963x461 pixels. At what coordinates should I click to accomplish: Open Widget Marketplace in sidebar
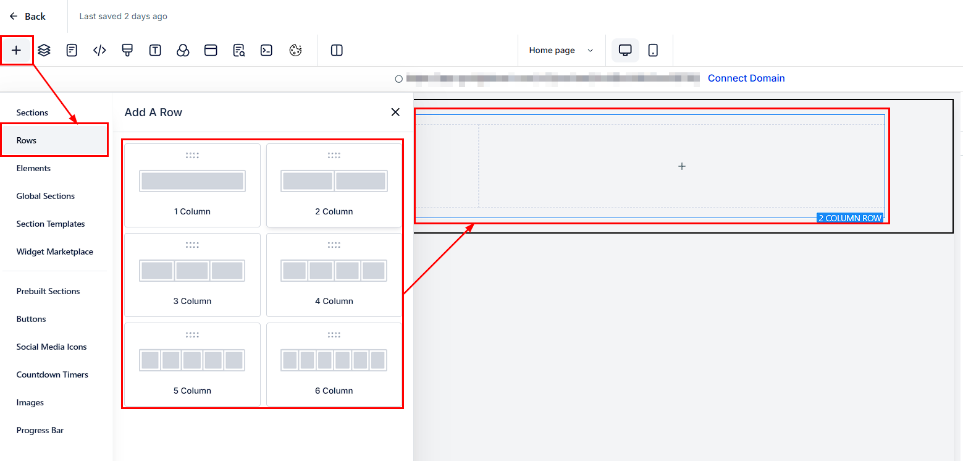pos(54,252)
